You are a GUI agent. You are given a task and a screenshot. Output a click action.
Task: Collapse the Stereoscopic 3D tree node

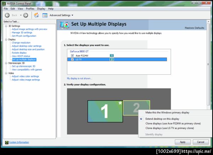[x=6, y=63]
